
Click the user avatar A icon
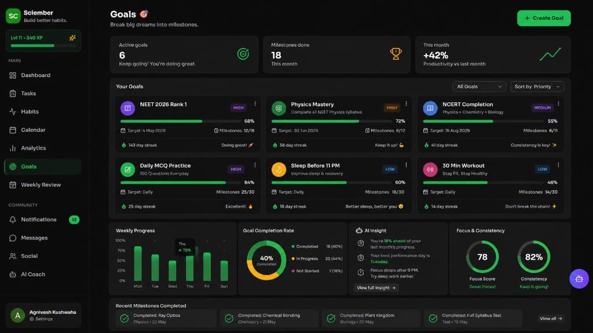tap(17, 315)
